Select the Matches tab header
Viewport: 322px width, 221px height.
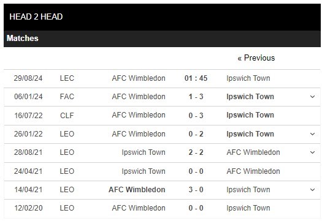[x=23, y=39]
